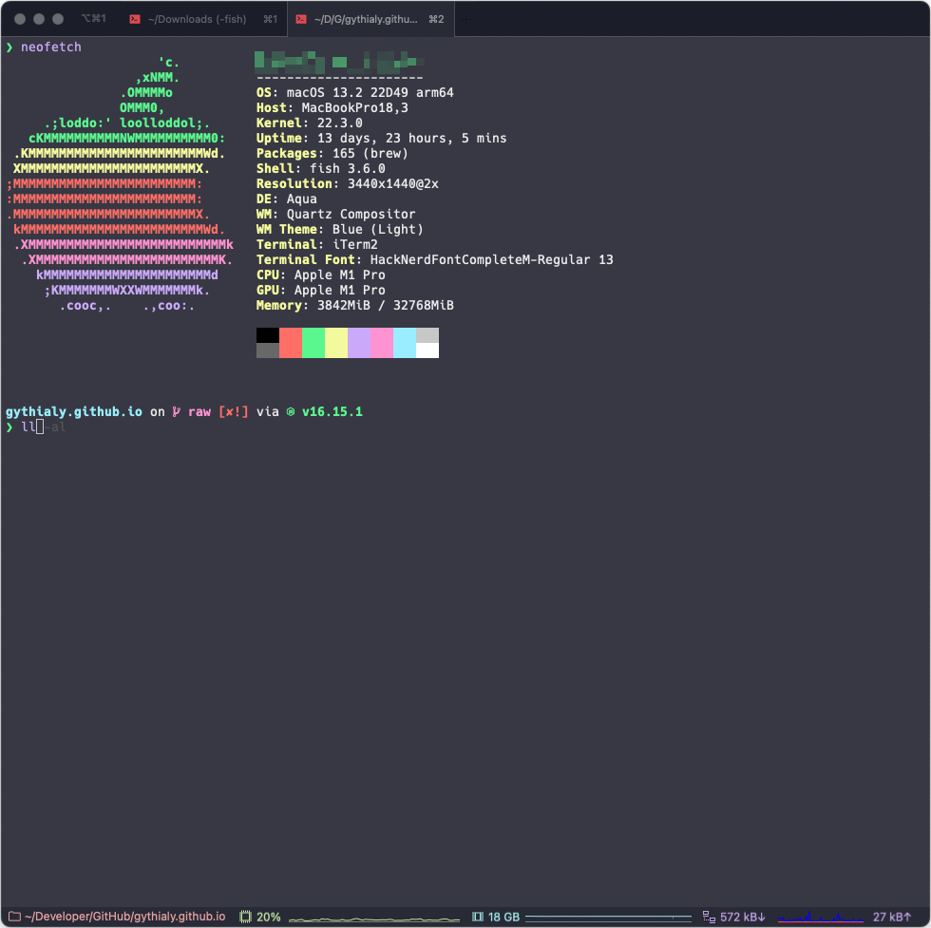The height and width of the screenshot is (928, 931).
Task: Click the network throughput graph
Action: pyautogui.click(x=820, y=918)
